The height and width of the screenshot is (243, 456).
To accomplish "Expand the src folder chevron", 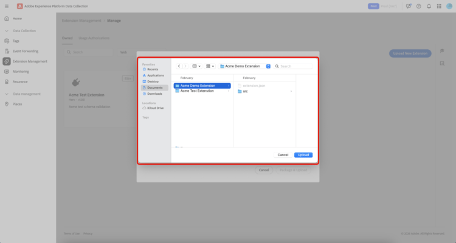I will pos(291,91).
